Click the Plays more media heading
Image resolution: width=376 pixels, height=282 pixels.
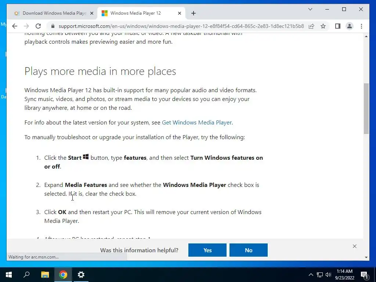pyautogui.click(x=100, y=71)
